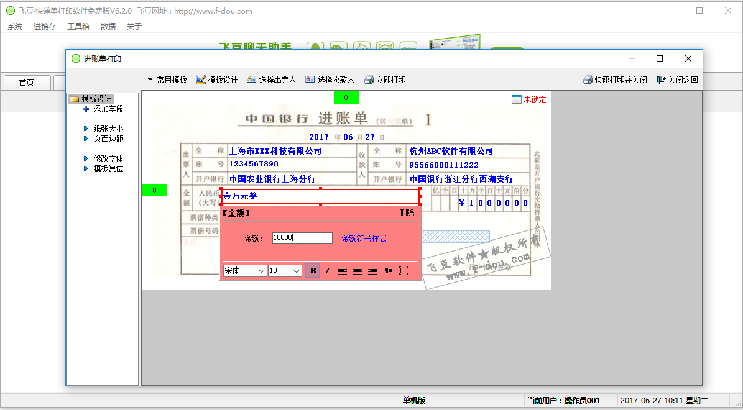Open the 进销存 menu
Screen dimensions: 743x410
[45, 27]
